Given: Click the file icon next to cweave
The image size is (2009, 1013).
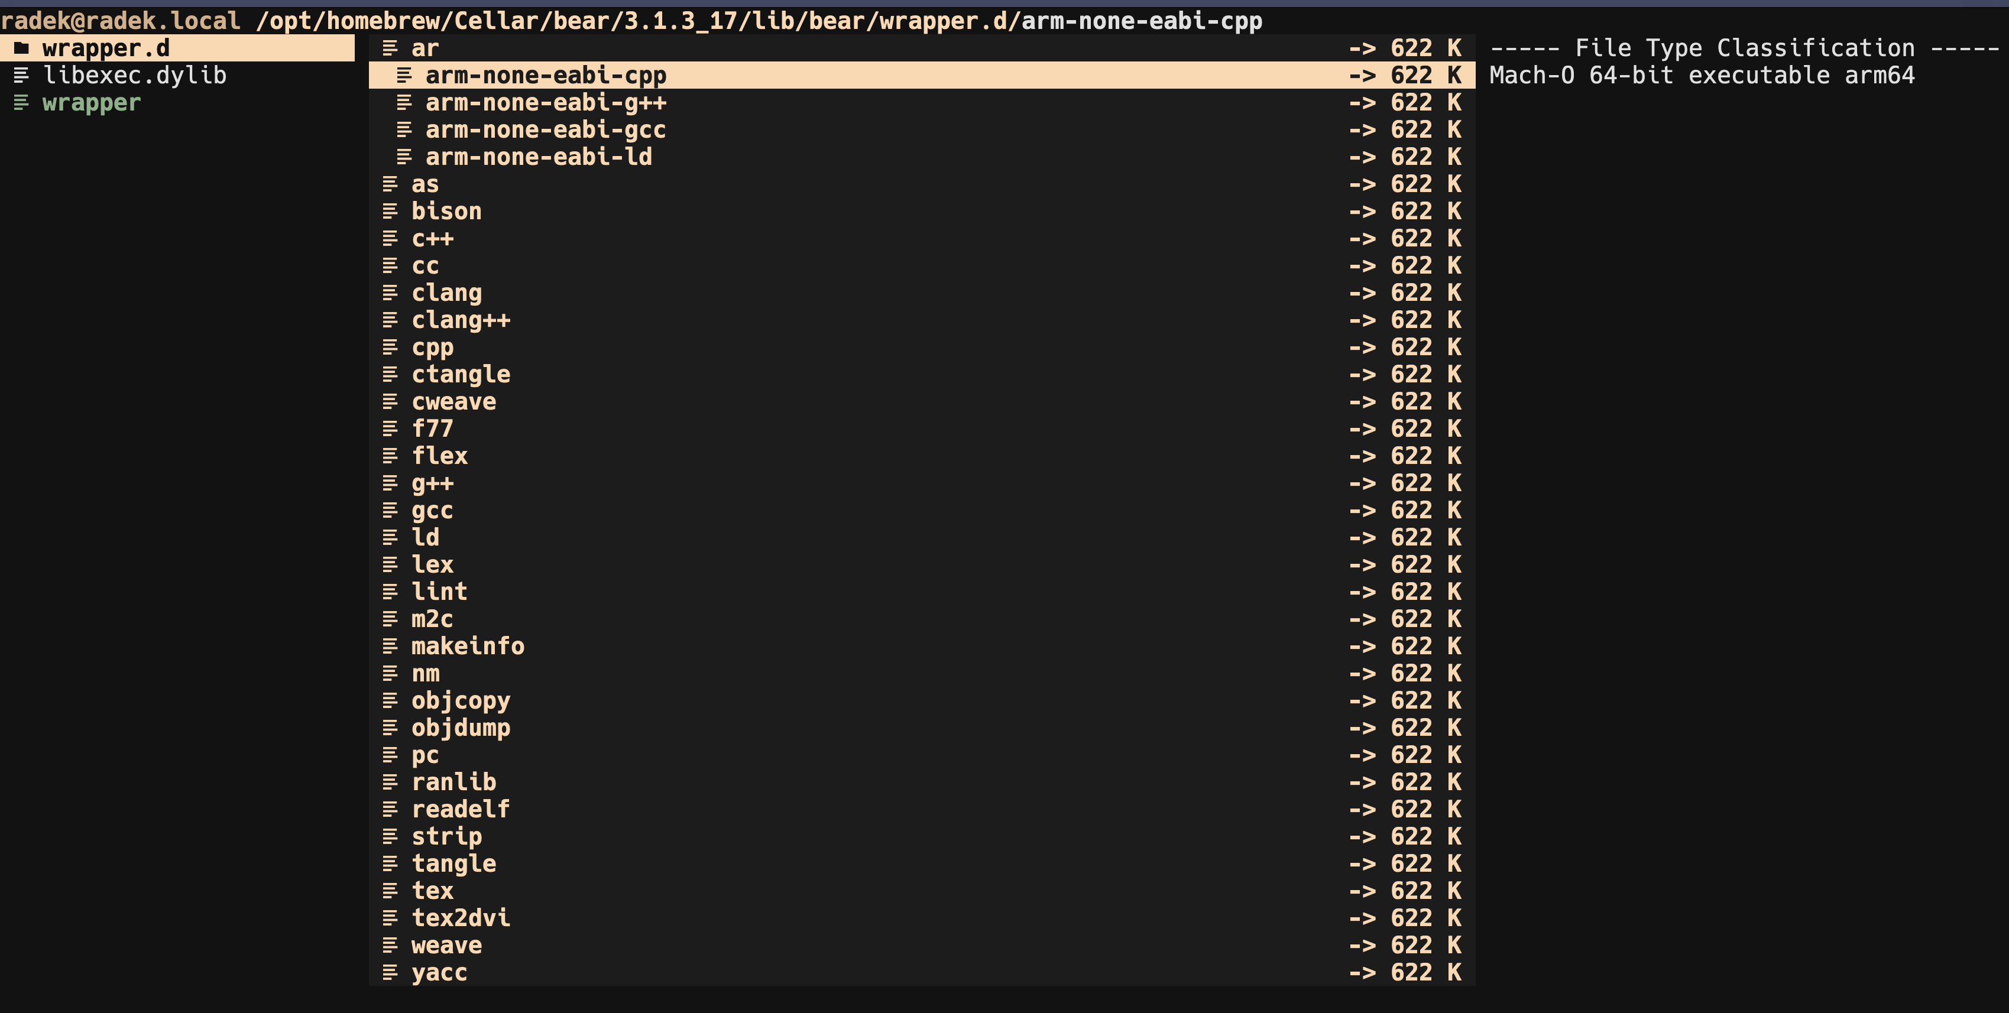Looking at the screenshot, I should [390, 402].
